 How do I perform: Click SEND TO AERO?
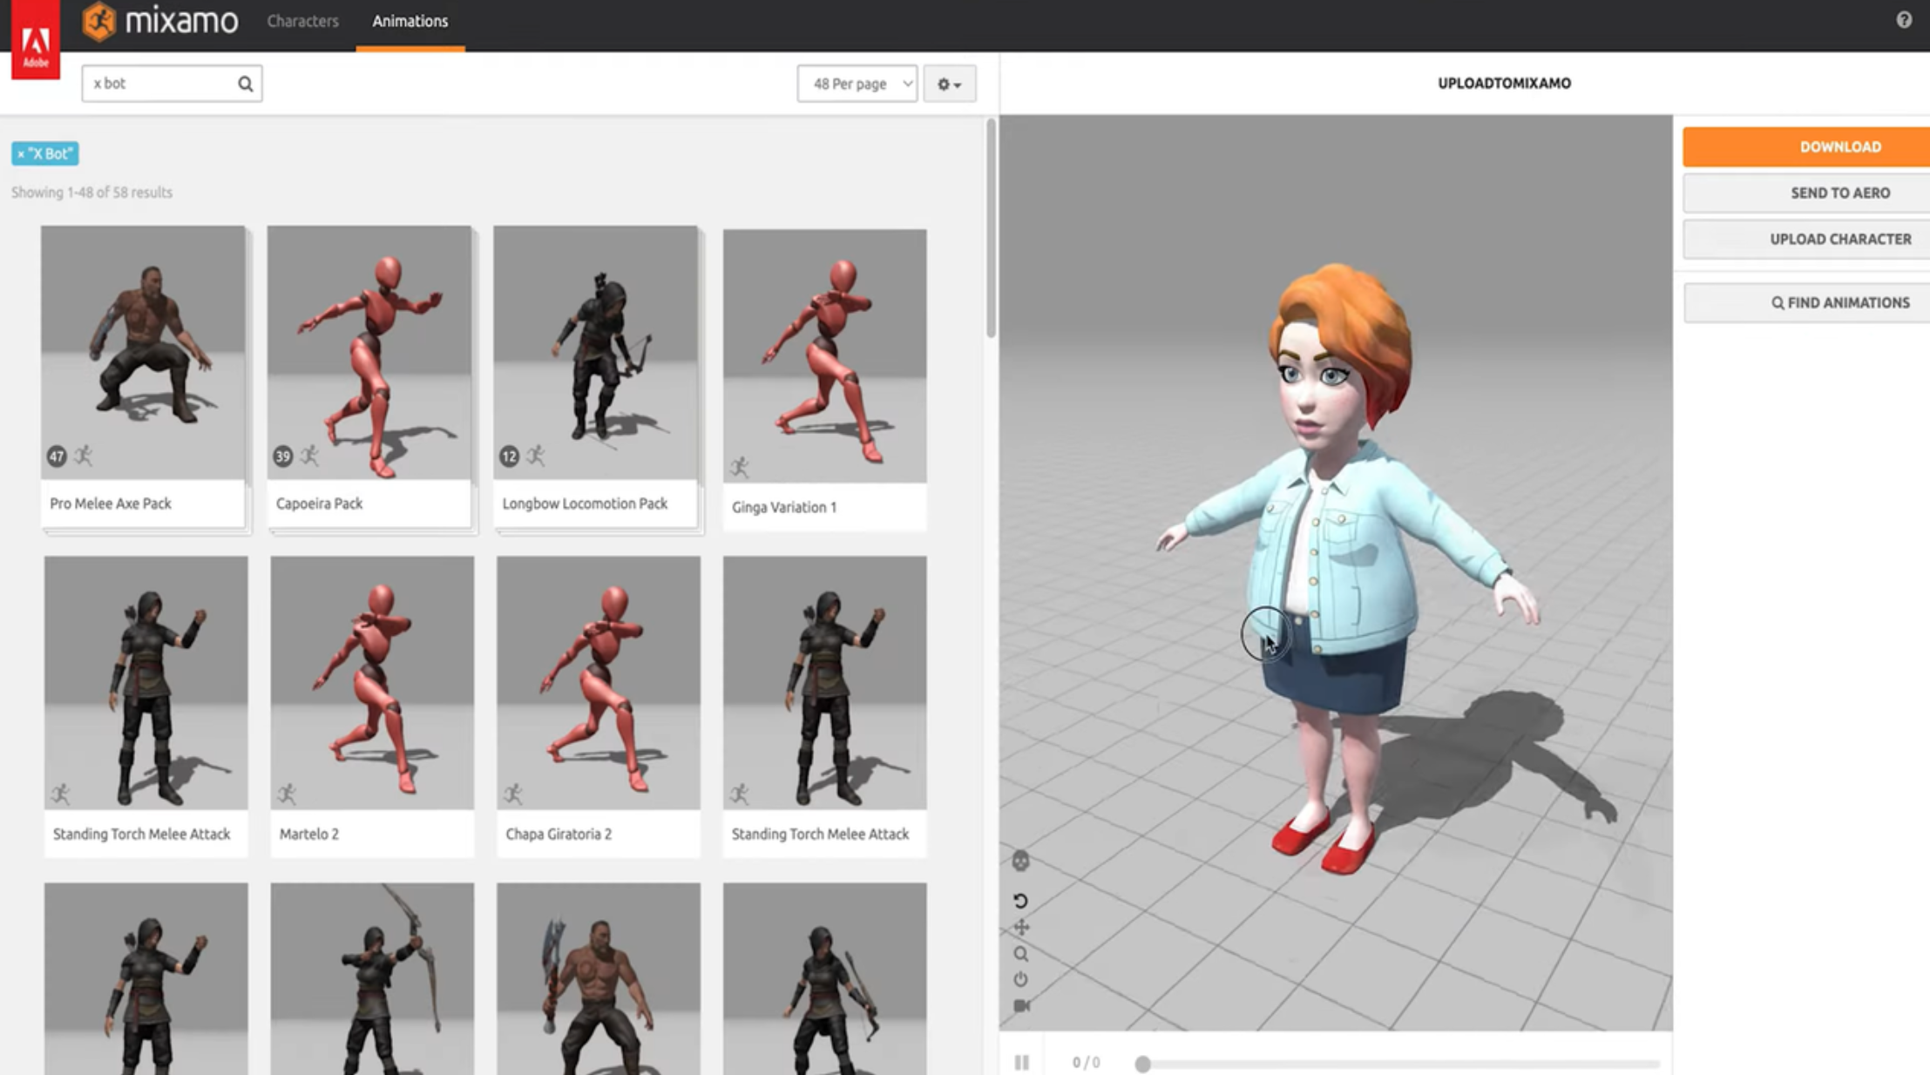(x=1839, y=193)
